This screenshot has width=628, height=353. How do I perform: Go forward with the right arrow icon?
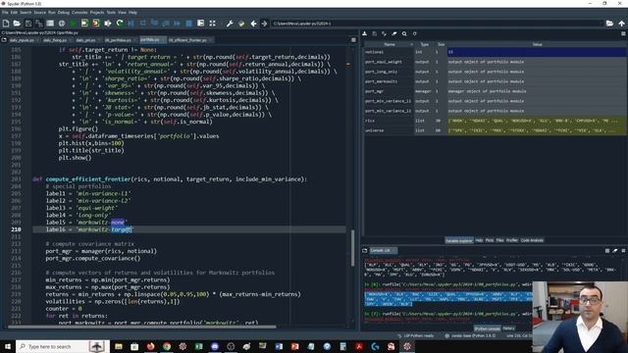click(264, 24)
